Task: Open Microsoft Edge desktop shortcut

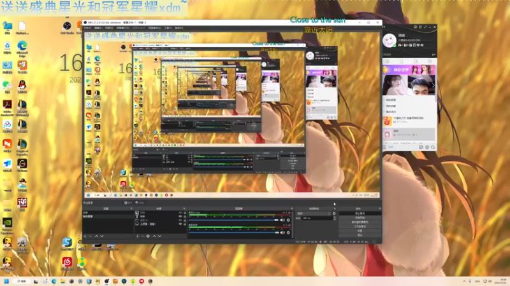Action: (x=22, y=49)
